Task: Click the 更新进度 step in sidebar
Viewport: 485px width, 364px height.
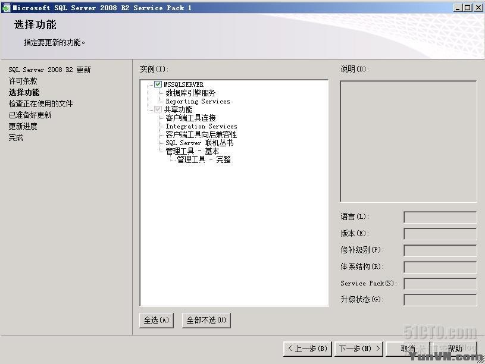Action: 23,126
